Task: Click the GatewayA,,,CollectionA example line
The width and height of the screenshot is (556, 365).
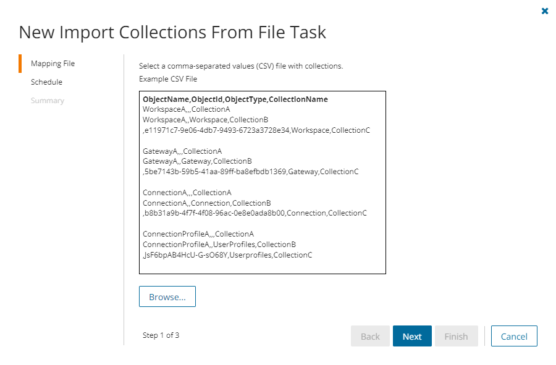Action: [x=182, y=151]
